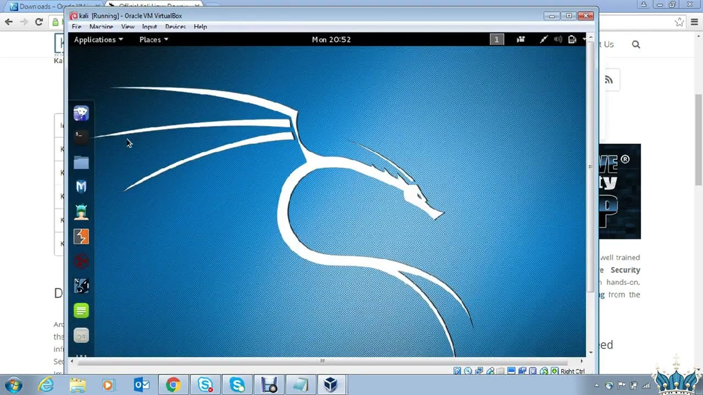703x395 pixels.
Task: Launch Armitage from the Kali dock
Action: (81, 212)
